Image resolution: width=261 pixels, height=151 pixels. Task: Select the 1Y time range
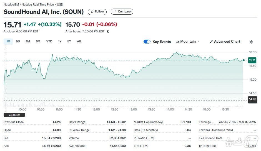60,42
